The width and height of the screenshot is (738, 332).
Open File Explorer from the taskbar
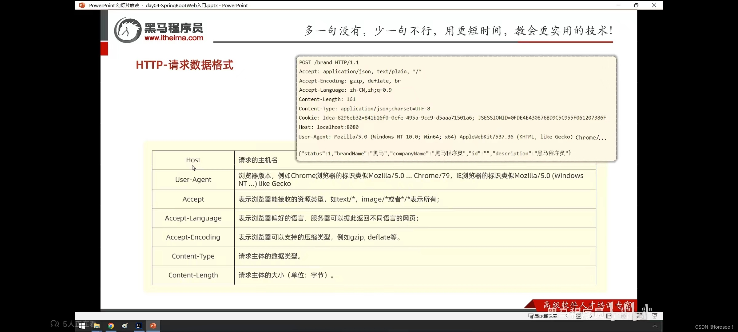[x=97, y=326]
